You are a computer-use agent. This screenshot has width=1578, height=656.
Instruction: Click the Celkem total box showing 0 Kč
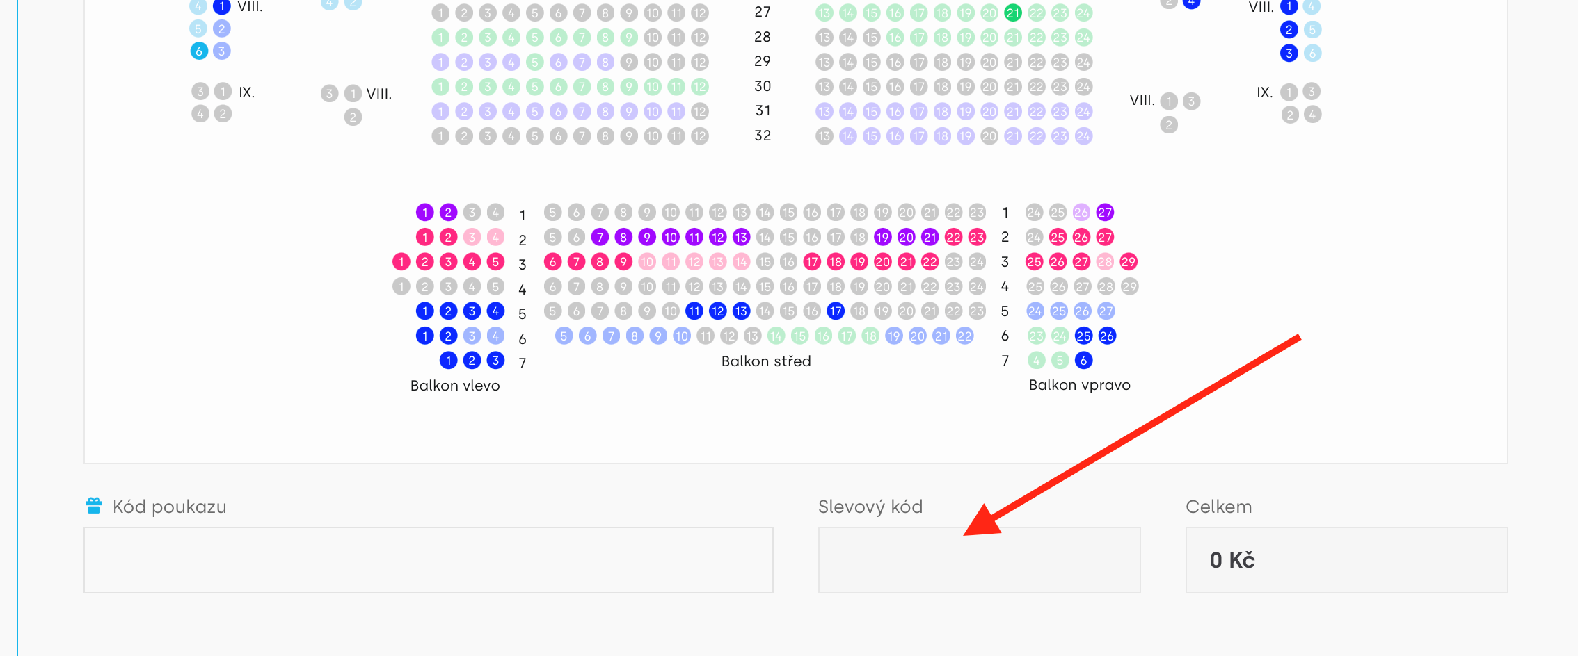tap(1346, 560)
